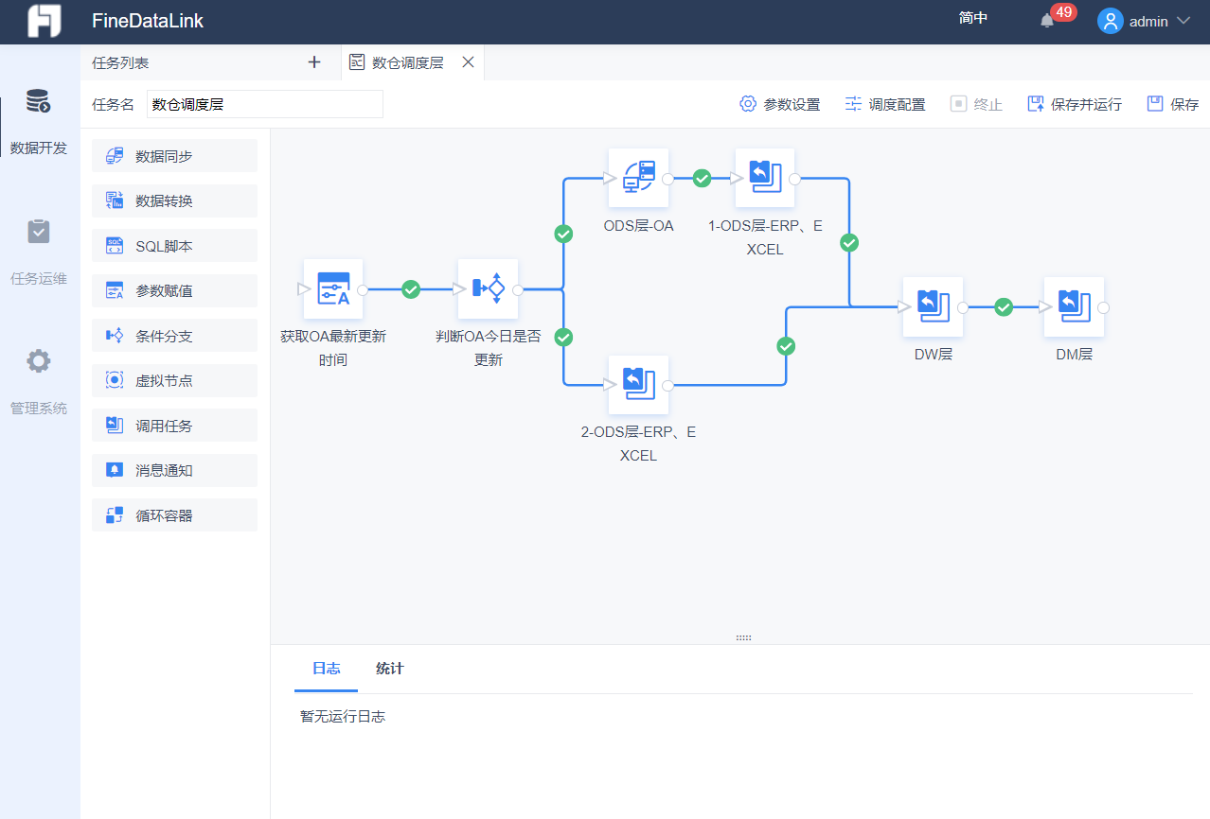The height and width of the screenshot is (819, 1210).
Task: Expand the admin user dropdown
Action: 1143,21
